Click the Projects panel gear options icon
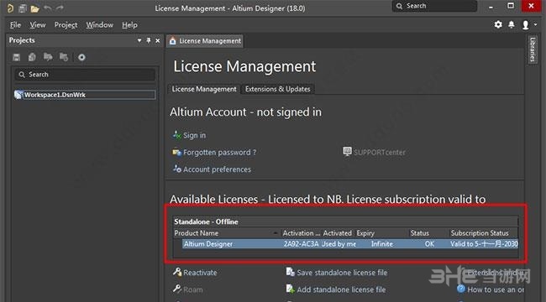The image size is (546, 302). point(81,57)
